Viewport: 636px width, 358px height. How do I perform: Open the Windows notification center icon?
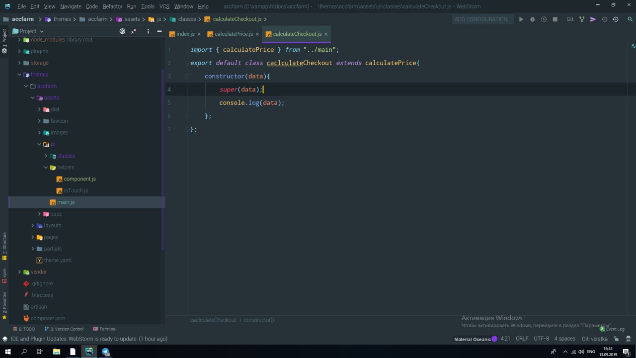coord(626,352)
